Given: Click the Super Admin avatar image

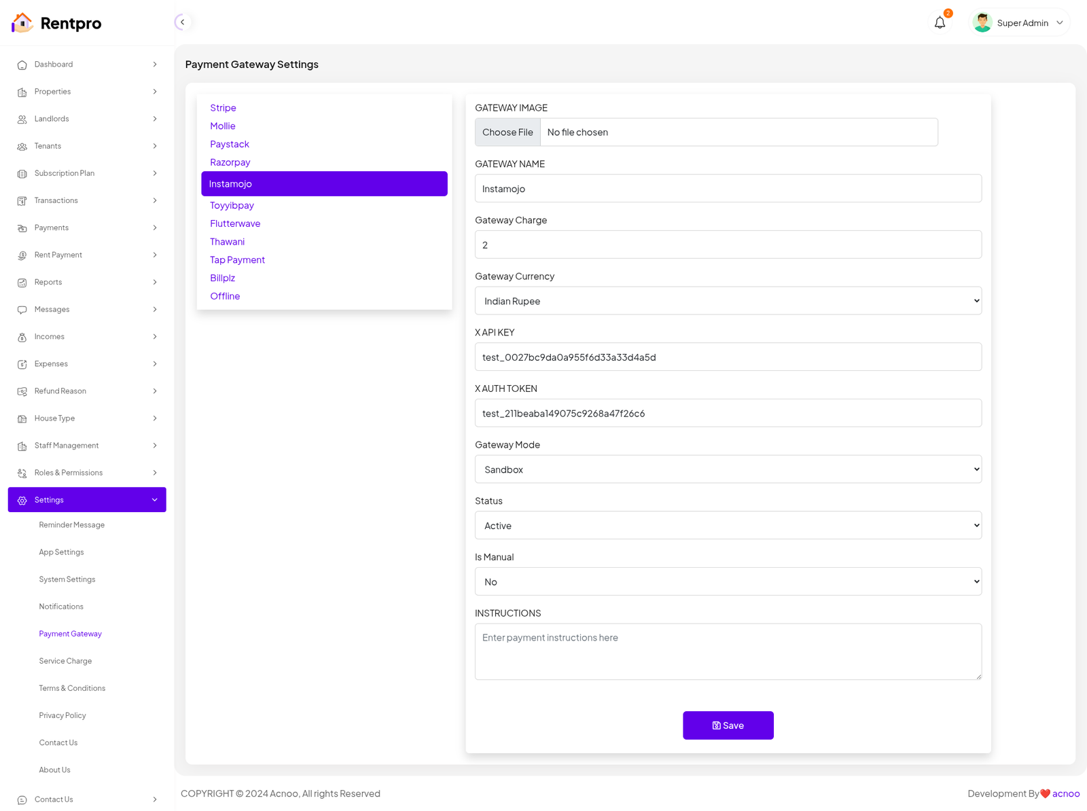Looking at the screenshot, I should click(982, 23).
